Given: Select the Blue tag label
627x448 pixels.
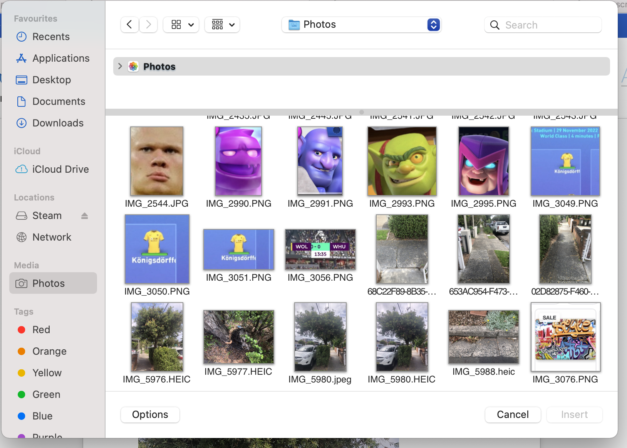Looking at the screenshot, I should click(42, 416).
